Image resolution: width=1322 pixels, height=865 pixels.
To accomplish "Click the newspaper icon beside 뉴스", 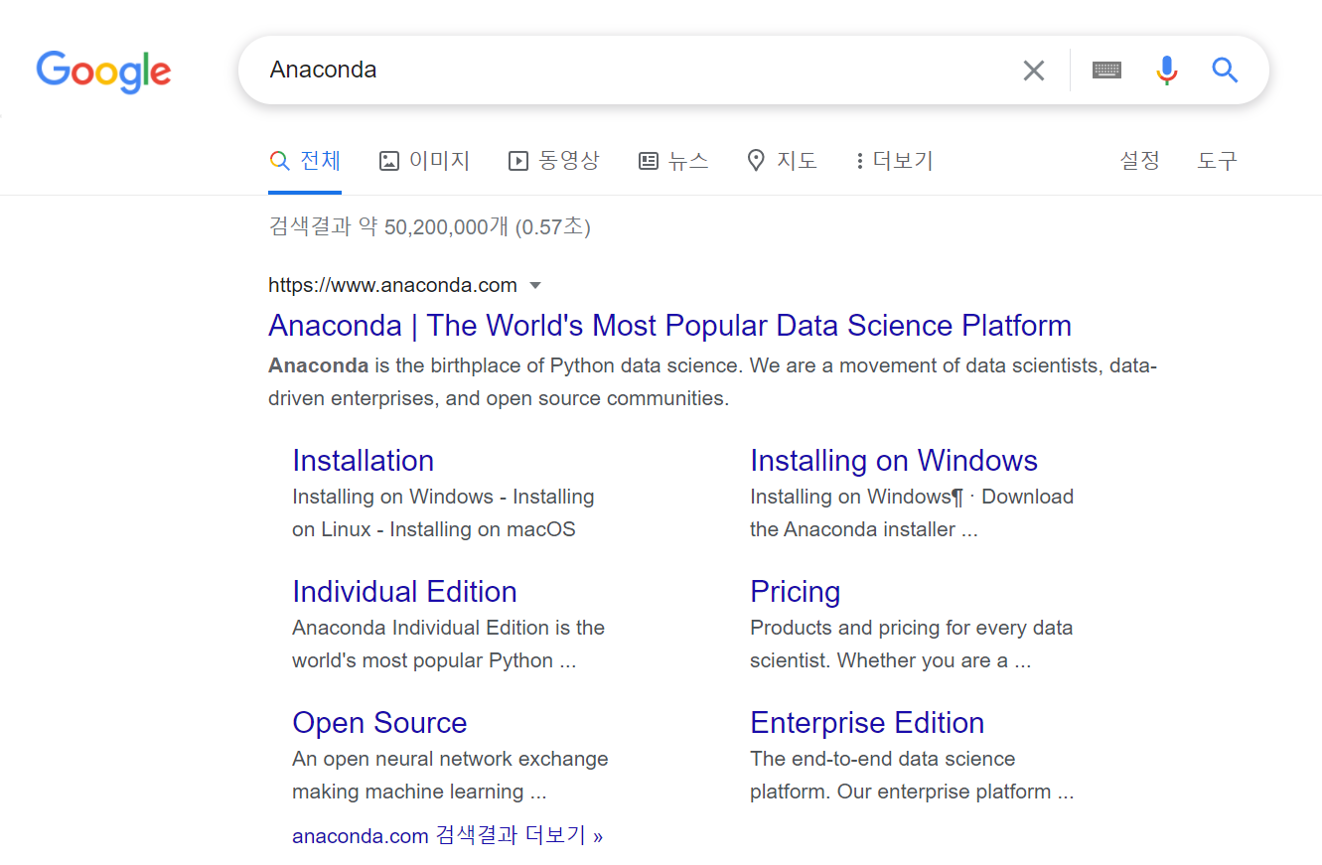I will pyautogui.click(x=649, y=161).
